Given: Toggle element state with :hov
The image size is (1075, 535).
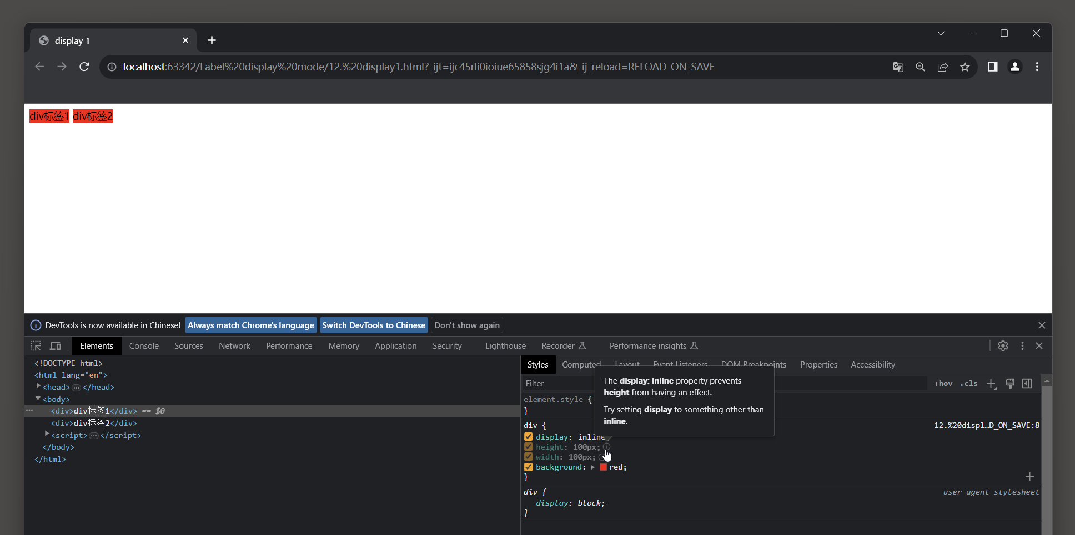Looking at the screenshot, I should 943,384.
